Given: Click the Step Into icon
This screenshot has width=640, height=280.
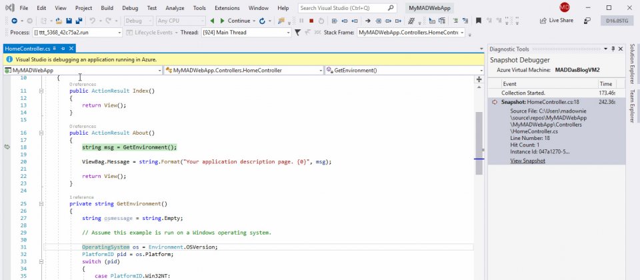Looking at the screenshot, I should click(x=378, y=21).
